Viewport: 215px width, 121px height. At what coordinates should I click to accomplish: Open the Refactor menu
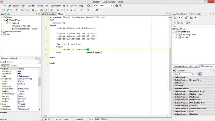click(x=31, y=6)
